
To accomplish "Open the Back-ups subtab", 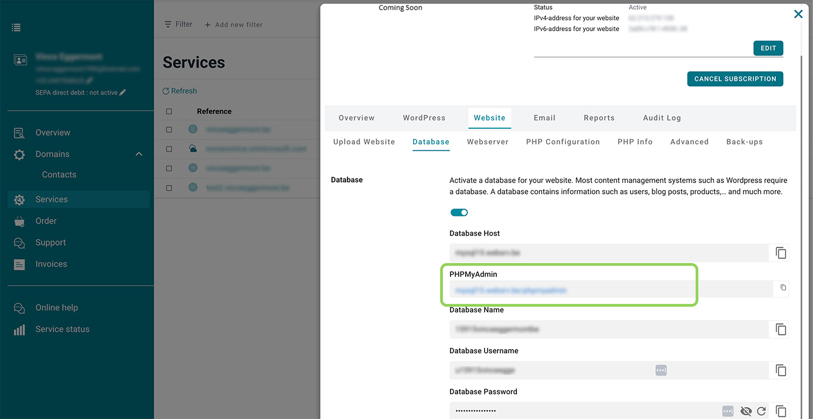I will pos(745,142).
